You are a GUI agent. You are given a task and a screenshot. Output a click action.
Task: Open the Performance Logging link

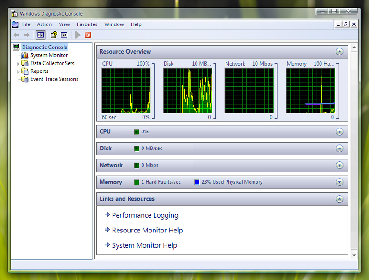click(145, 215)
